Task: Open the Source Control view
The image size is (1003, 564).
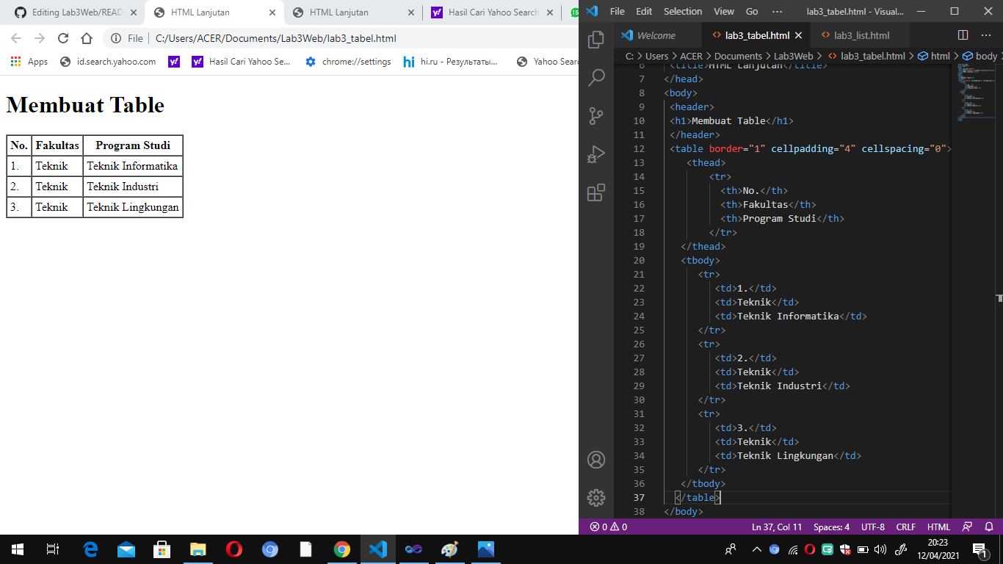Action: [596, 115]
